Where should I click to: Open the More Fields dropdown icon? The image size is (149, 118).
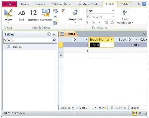tap(57, 22)
